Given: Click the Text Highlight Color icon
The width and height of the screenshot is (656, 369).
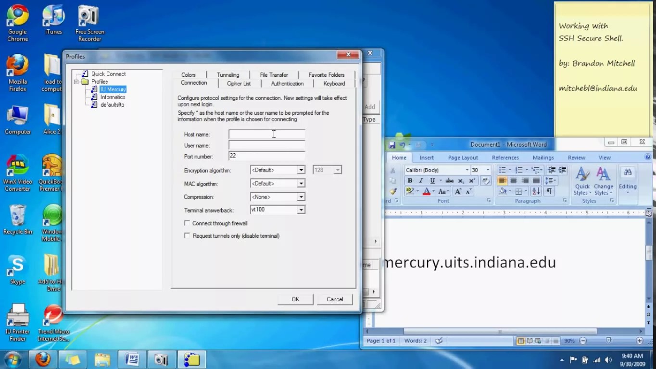Looking at the screenshot, I should 410,191.
